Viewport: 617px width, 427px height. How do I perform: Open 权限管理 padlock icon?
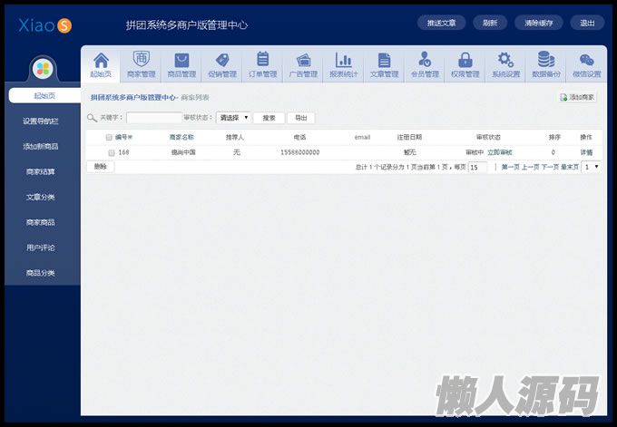[465, 64]
